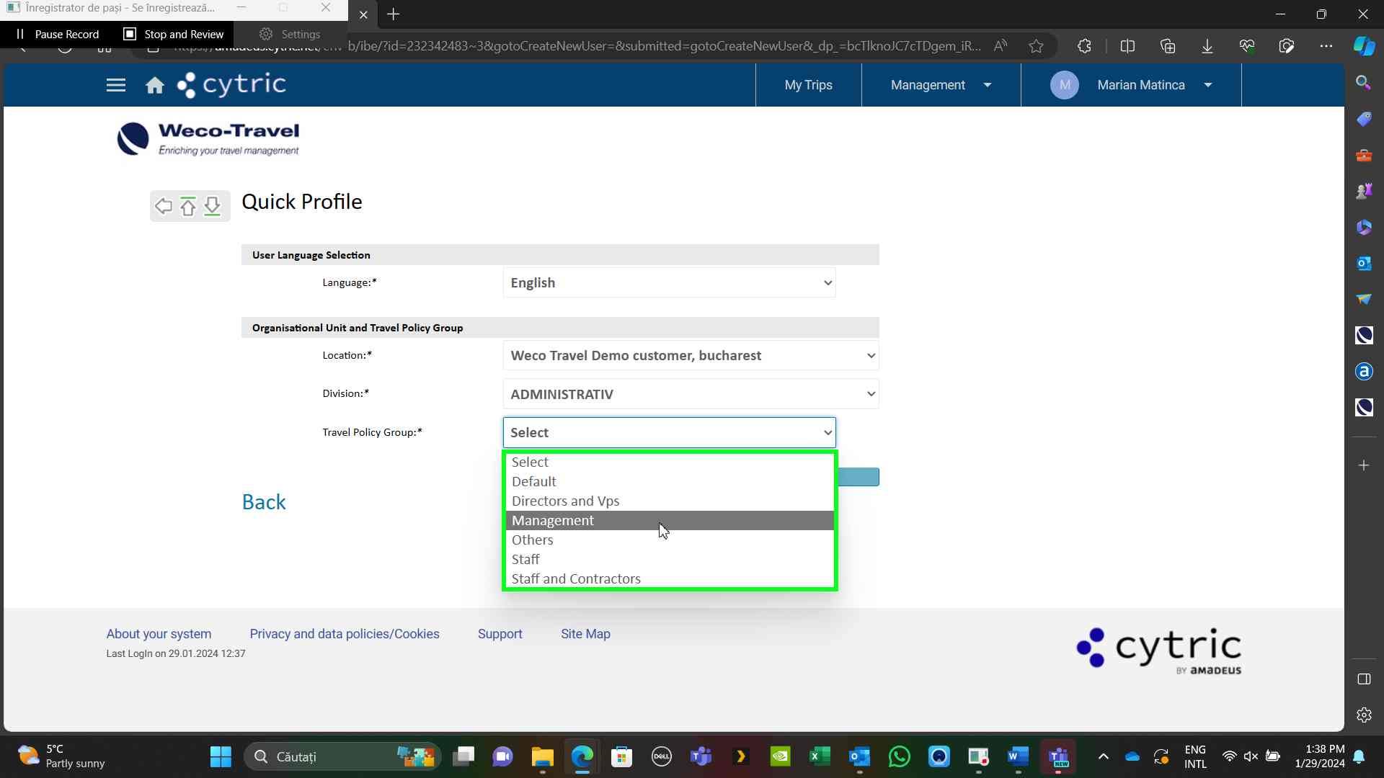
Task: Go to the cytric home icon
Action: (154, 86)
